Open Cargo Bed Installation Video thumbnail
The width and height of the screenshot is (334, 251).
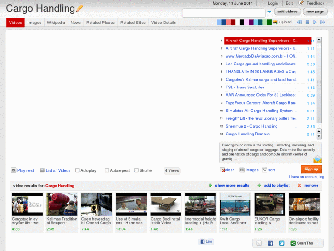pos(166,204)
